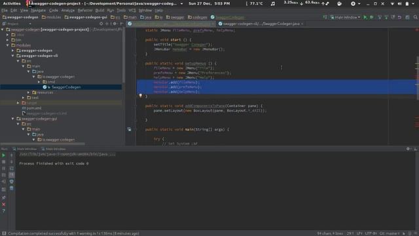Image resolution: width=419 pixels, height=236 pixels.
Task: Clear all console output with trash icon
Action: (x=12, y=188)
